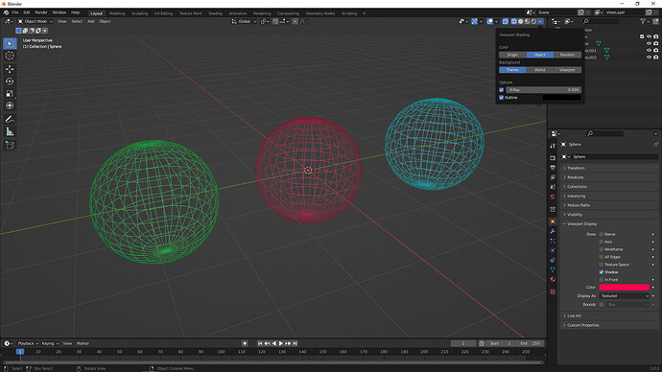The image size is (662, 372).
Task: Open the Outline color swatch
Action: [x=561, y=98]
